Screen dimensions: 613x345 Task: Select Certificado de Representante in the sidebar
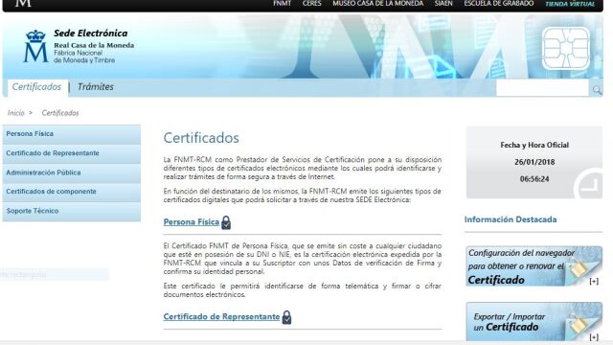tap(72, 153)
